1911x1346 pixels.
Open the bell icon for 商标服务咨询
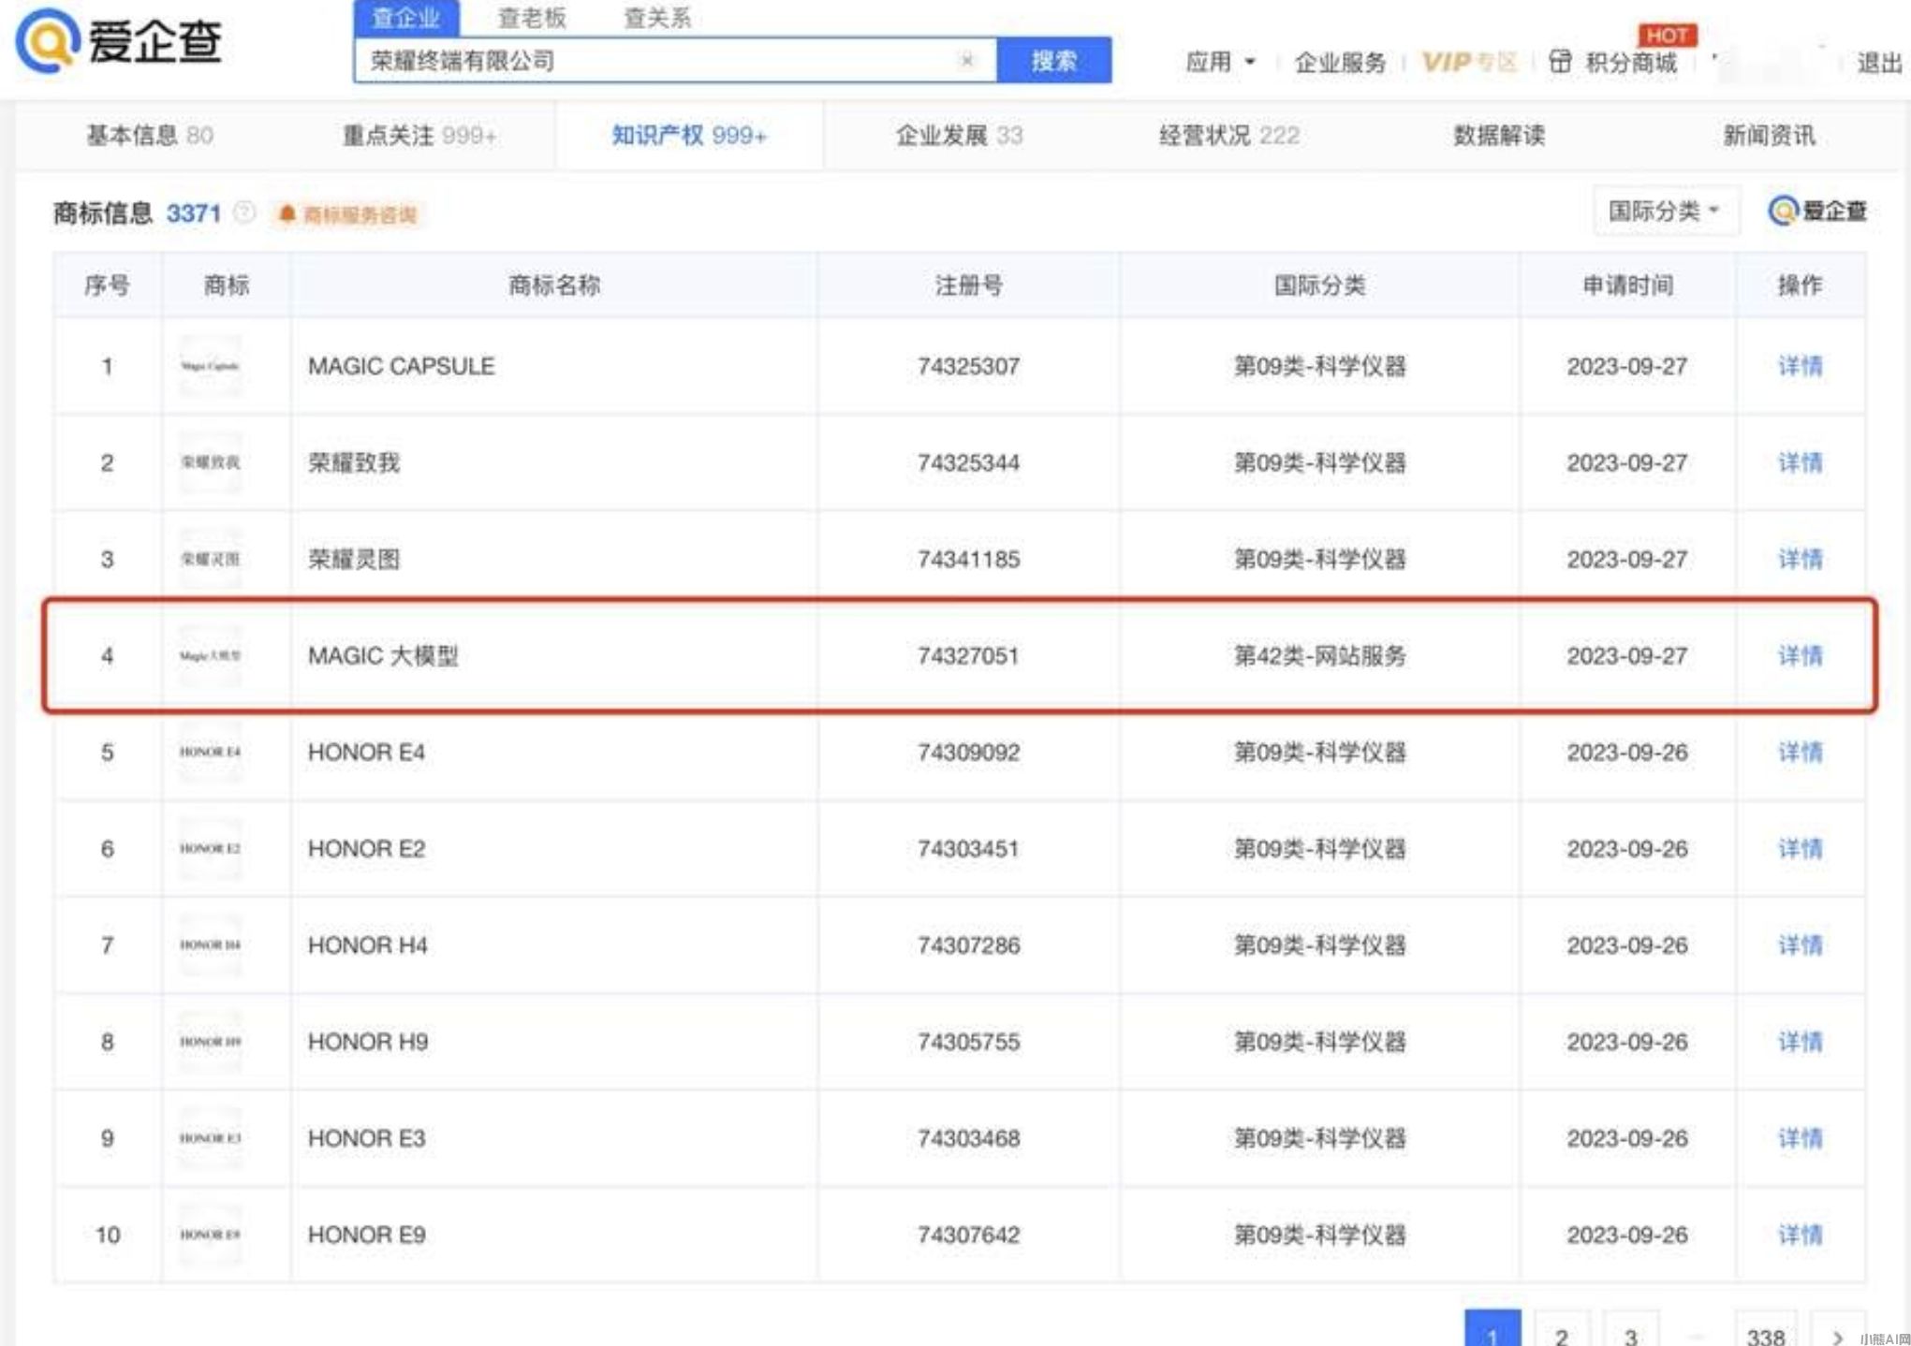(287, 214)
